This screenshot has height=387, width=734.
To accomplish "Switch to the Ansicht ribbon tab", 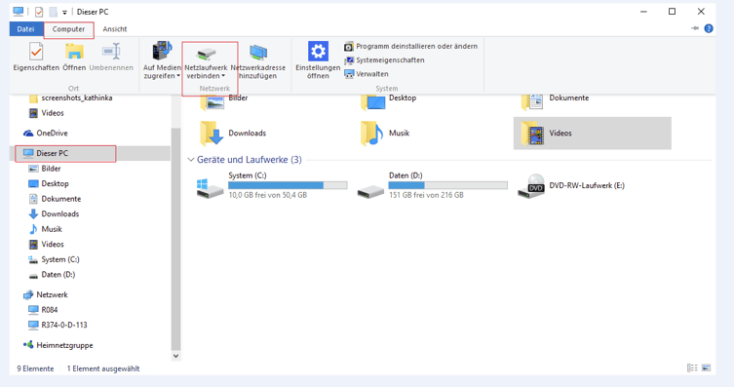I will [115, 29].
